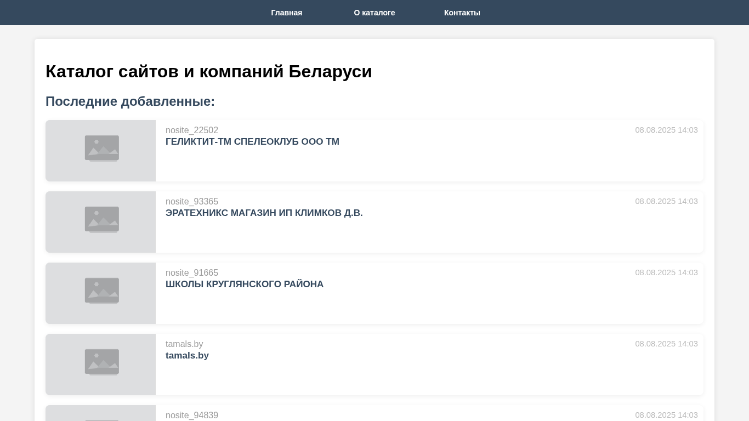Click placeholder image of ШКОЛЫ КРУГЛЯНСКОГО РАЙОНА entry

pyautogui.click(x=101, y=293)
